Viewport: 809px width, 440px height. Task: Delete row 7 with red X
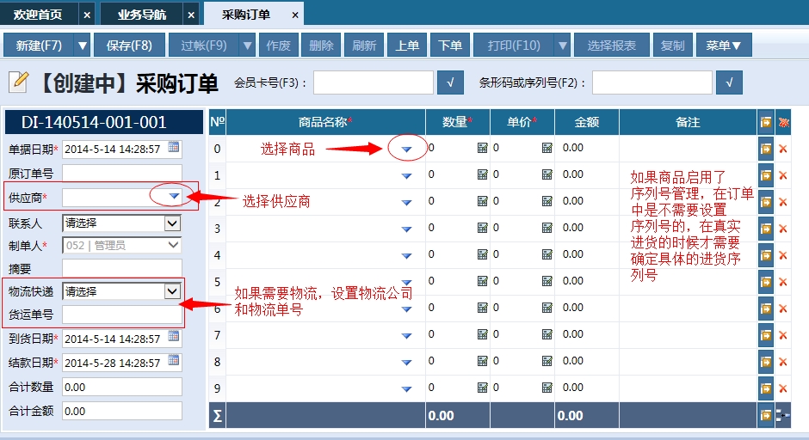click(x=783, y=335)
